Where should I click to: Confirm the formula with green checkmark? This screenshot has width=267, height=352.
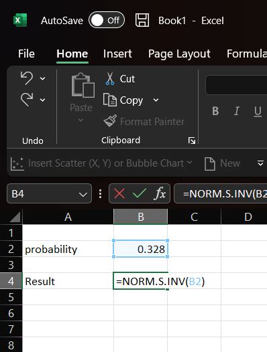[140, 193]
